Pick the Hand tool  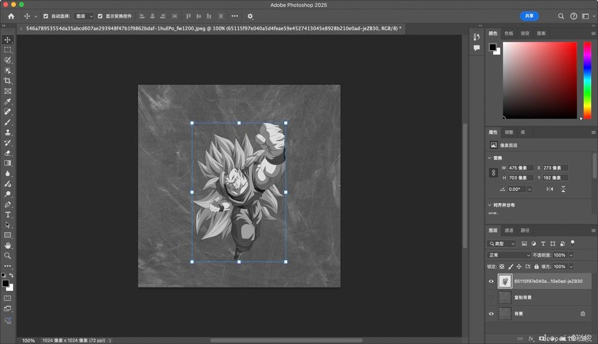click(8, 245)
